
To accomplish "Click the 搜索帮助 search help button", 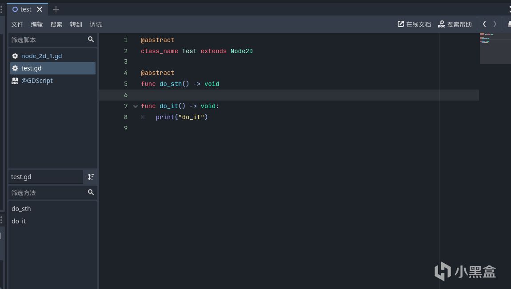I will tap(455, 24).
